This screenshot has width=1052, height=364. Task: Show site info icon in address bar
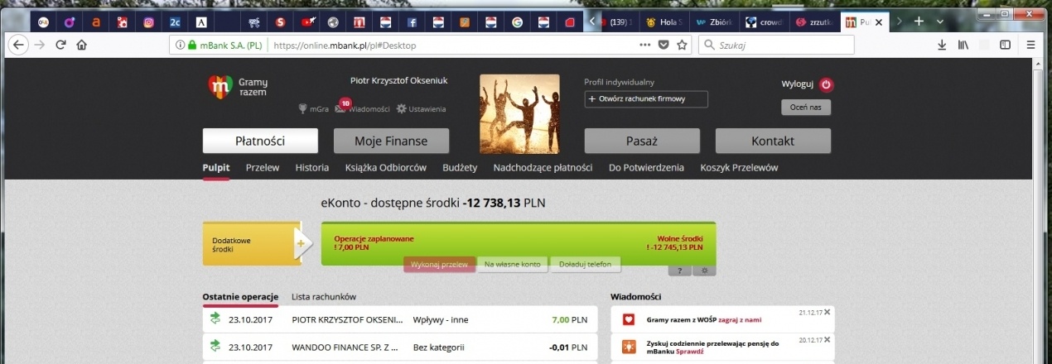[180, 45]
